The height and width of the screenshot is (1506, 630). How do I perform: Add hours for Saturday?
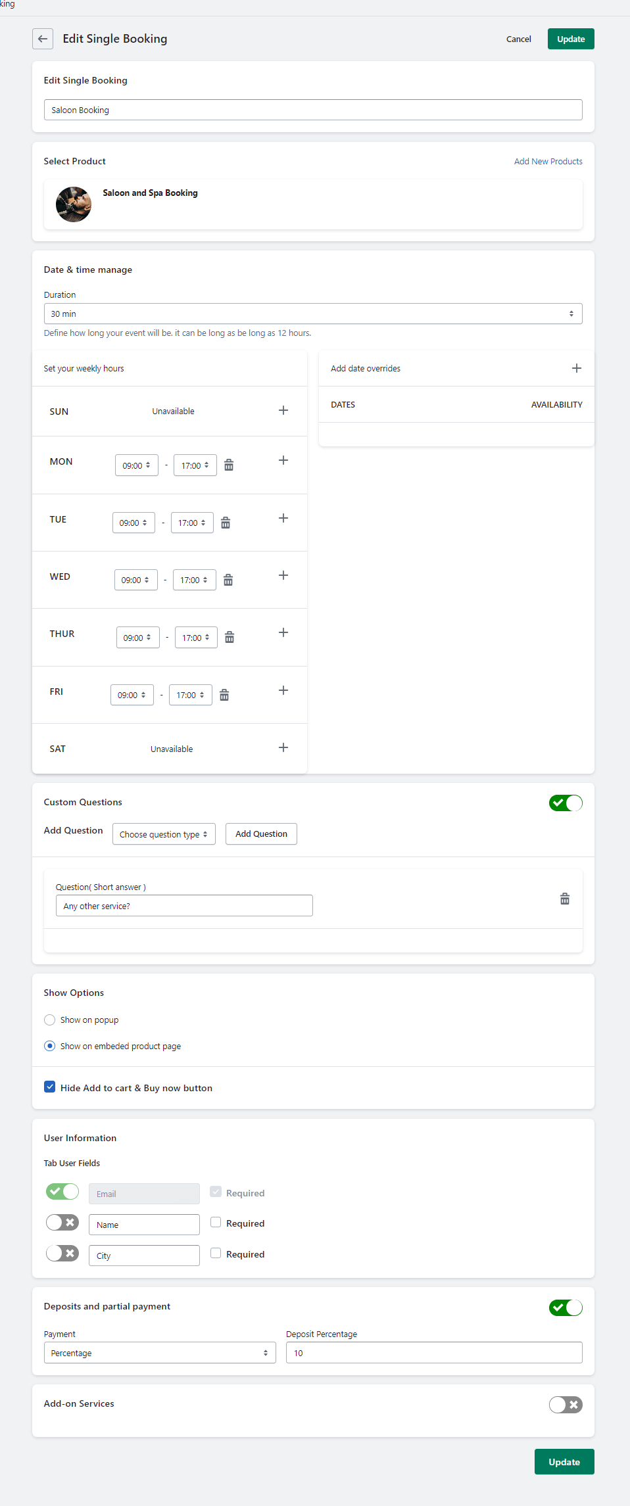pyautogui.click(x=283, y=747)
